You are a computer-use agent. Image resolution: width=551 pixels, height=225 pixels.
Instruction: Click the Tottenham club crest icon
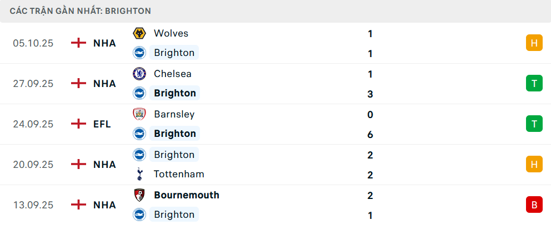139,174
